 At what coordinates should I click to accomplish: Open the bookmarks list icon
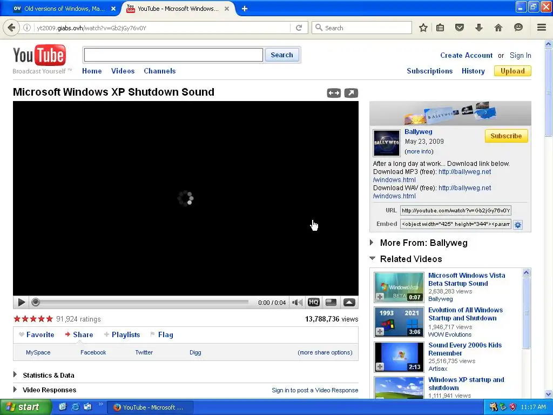click(440, 28)
